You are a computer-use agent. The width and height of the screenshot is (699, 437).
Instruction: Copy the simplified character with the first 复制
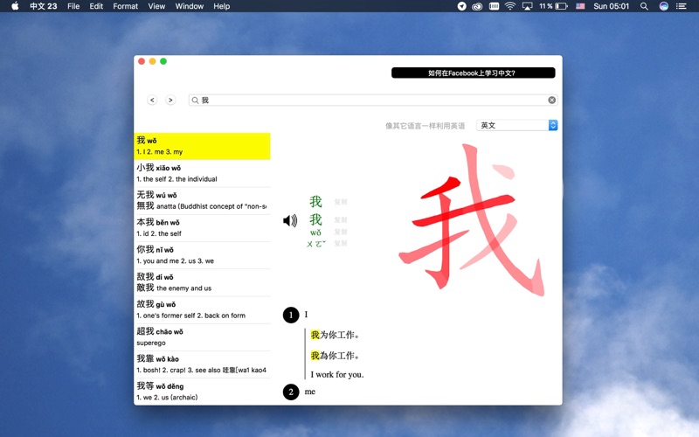click(x=341, y=202)
